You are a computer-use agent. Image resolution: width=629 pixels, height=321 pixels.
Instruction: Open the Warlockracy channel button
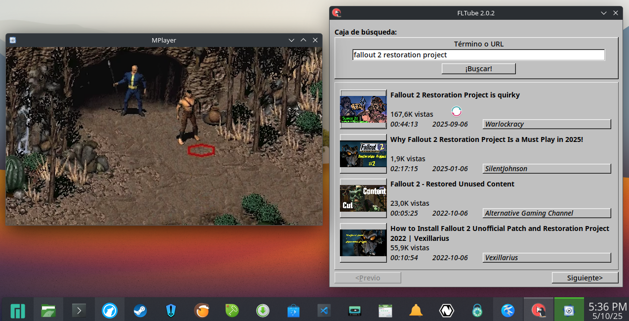[x=546, y=124]
